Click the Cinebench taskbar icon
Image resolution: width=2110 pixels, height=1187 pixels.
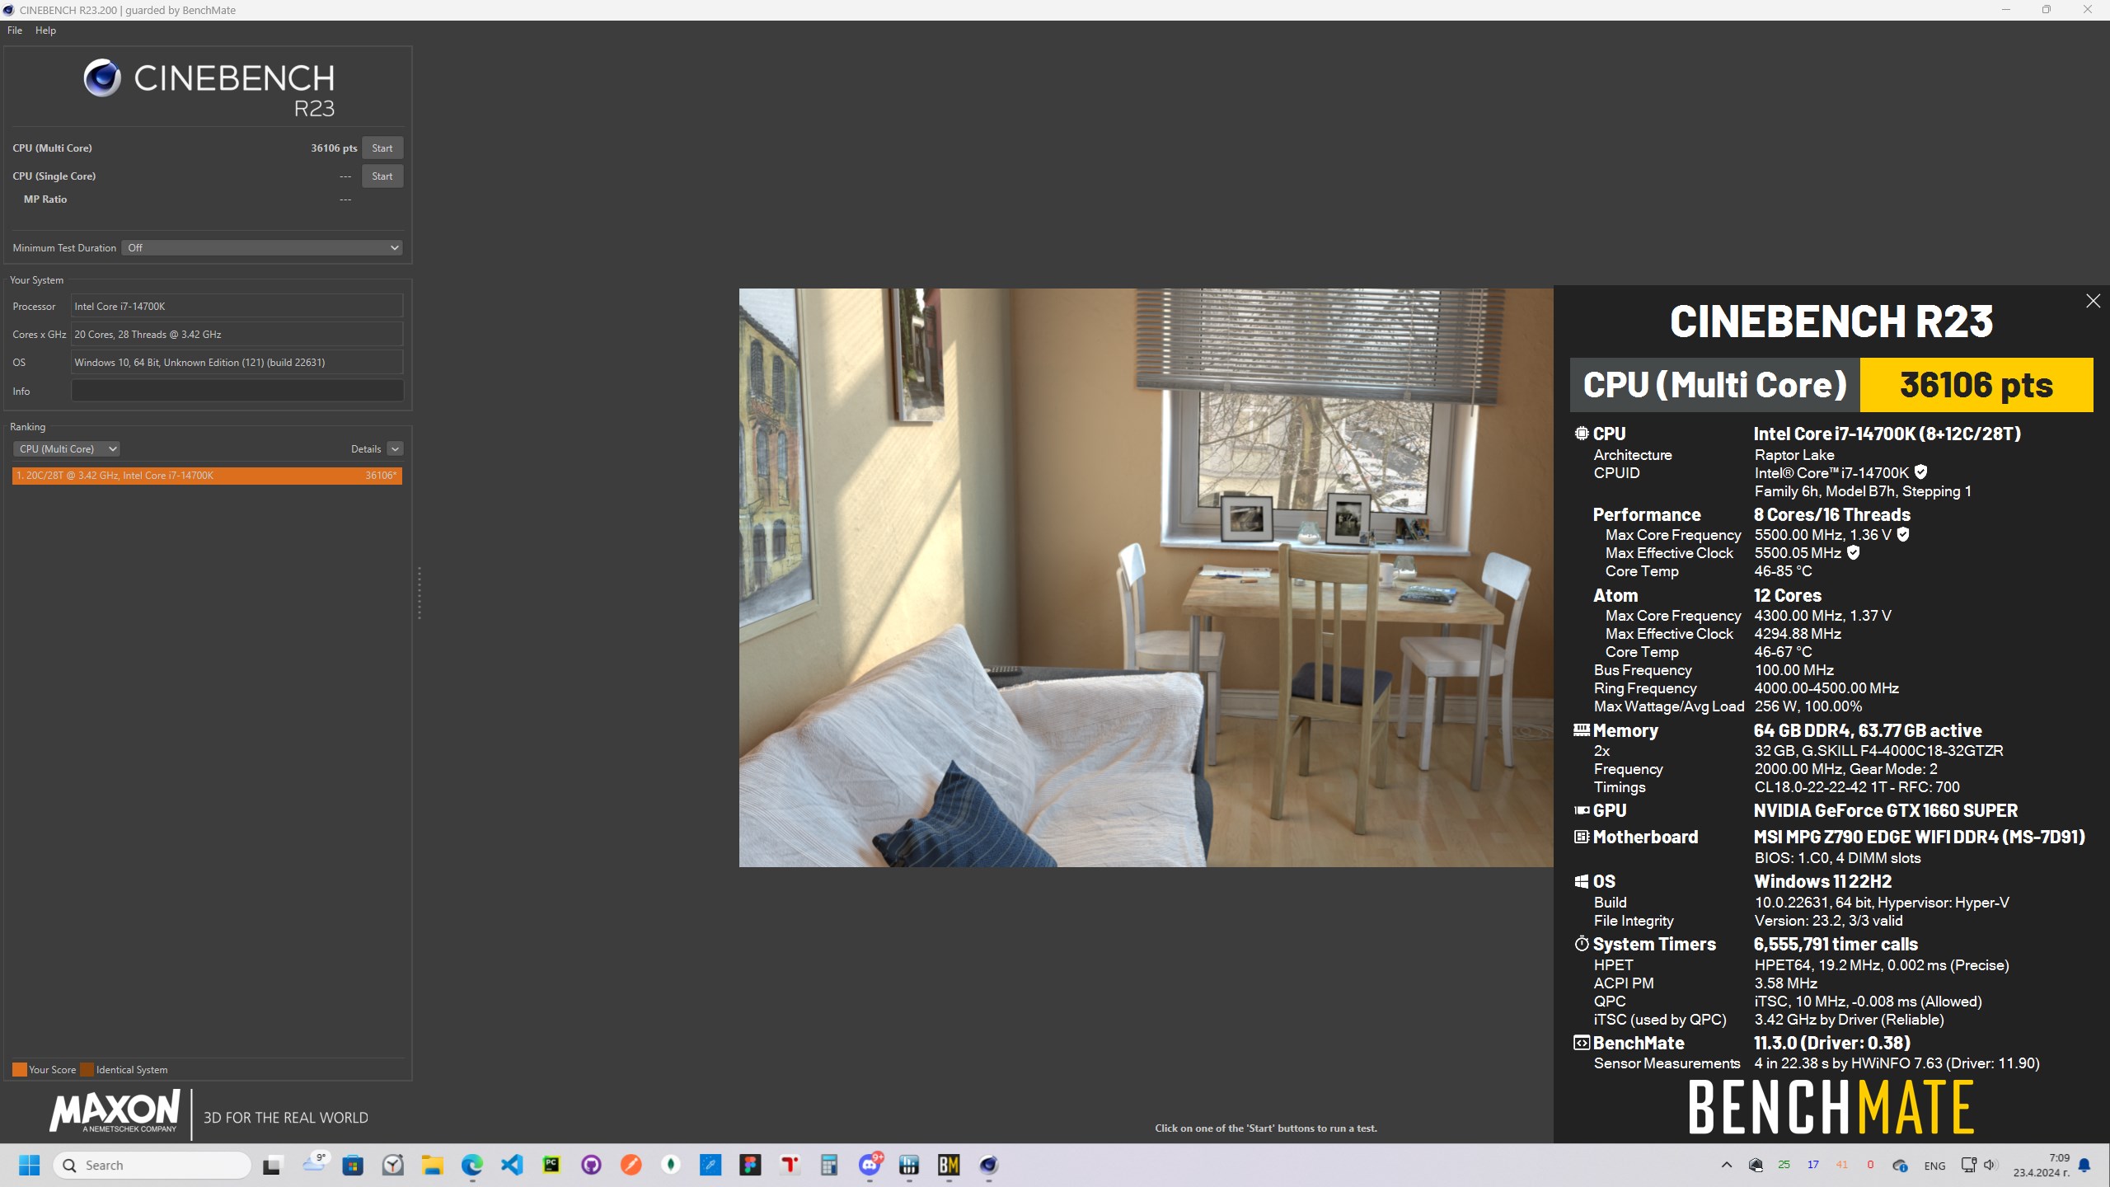(x=988, y=1166)
